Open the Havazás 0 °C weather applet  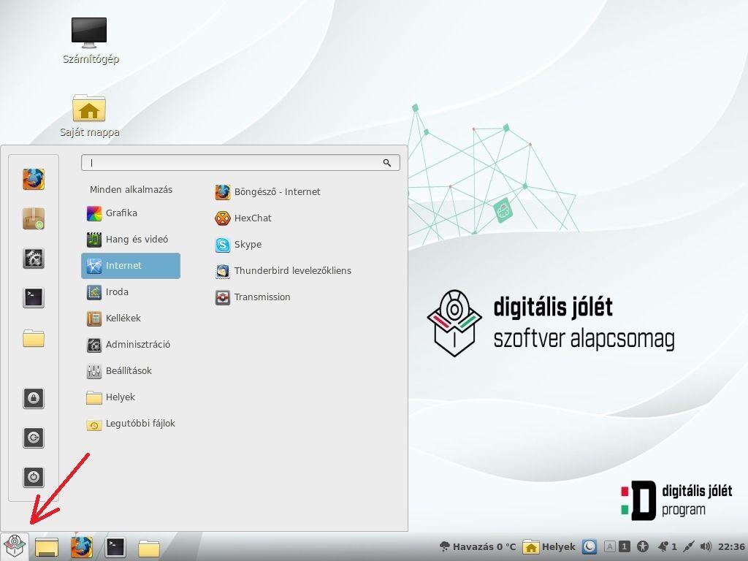coord(478,546)
